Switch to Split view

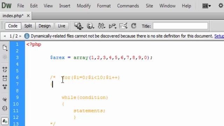point(28,26)
